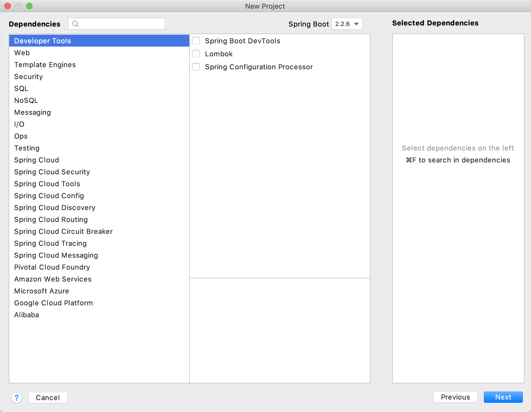The height and width of the screenshot is (412, 531).
Task: Click the red close window button
Action: [x=8, y=6]
